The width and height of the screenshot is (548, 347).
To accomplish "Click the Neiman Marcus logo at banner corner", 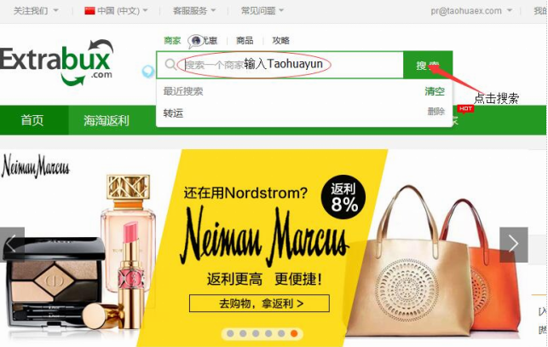I will click(x=35, y=166).
